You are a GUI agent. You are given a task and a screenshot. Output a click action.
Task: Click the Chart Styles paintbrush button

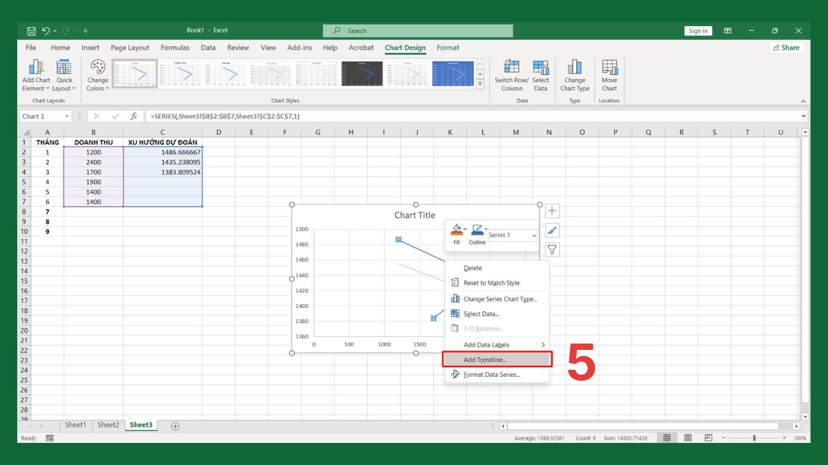(x=552, y=231)
